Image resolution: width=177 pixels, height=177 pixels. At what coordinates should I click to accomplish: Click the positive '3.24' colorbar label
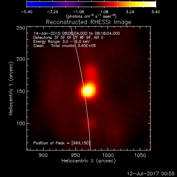130,12
